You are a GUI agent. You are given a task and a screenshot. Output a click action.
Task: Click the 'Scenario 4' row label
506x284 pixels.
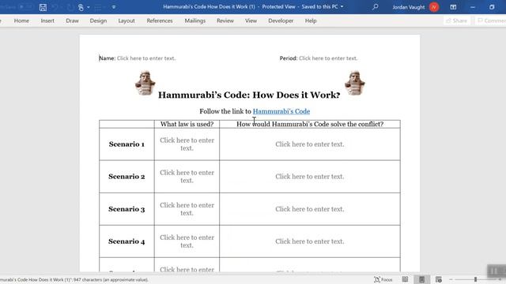click(126, 241)
